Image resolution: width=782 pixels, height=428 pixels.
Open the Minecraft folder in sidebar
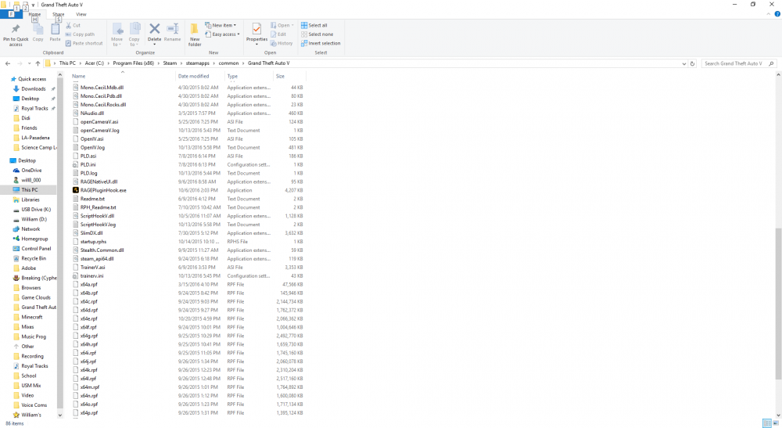point(32,317)
